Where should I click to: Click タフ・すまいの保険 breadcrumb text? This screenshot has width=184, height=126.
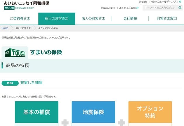coord(48,28)
